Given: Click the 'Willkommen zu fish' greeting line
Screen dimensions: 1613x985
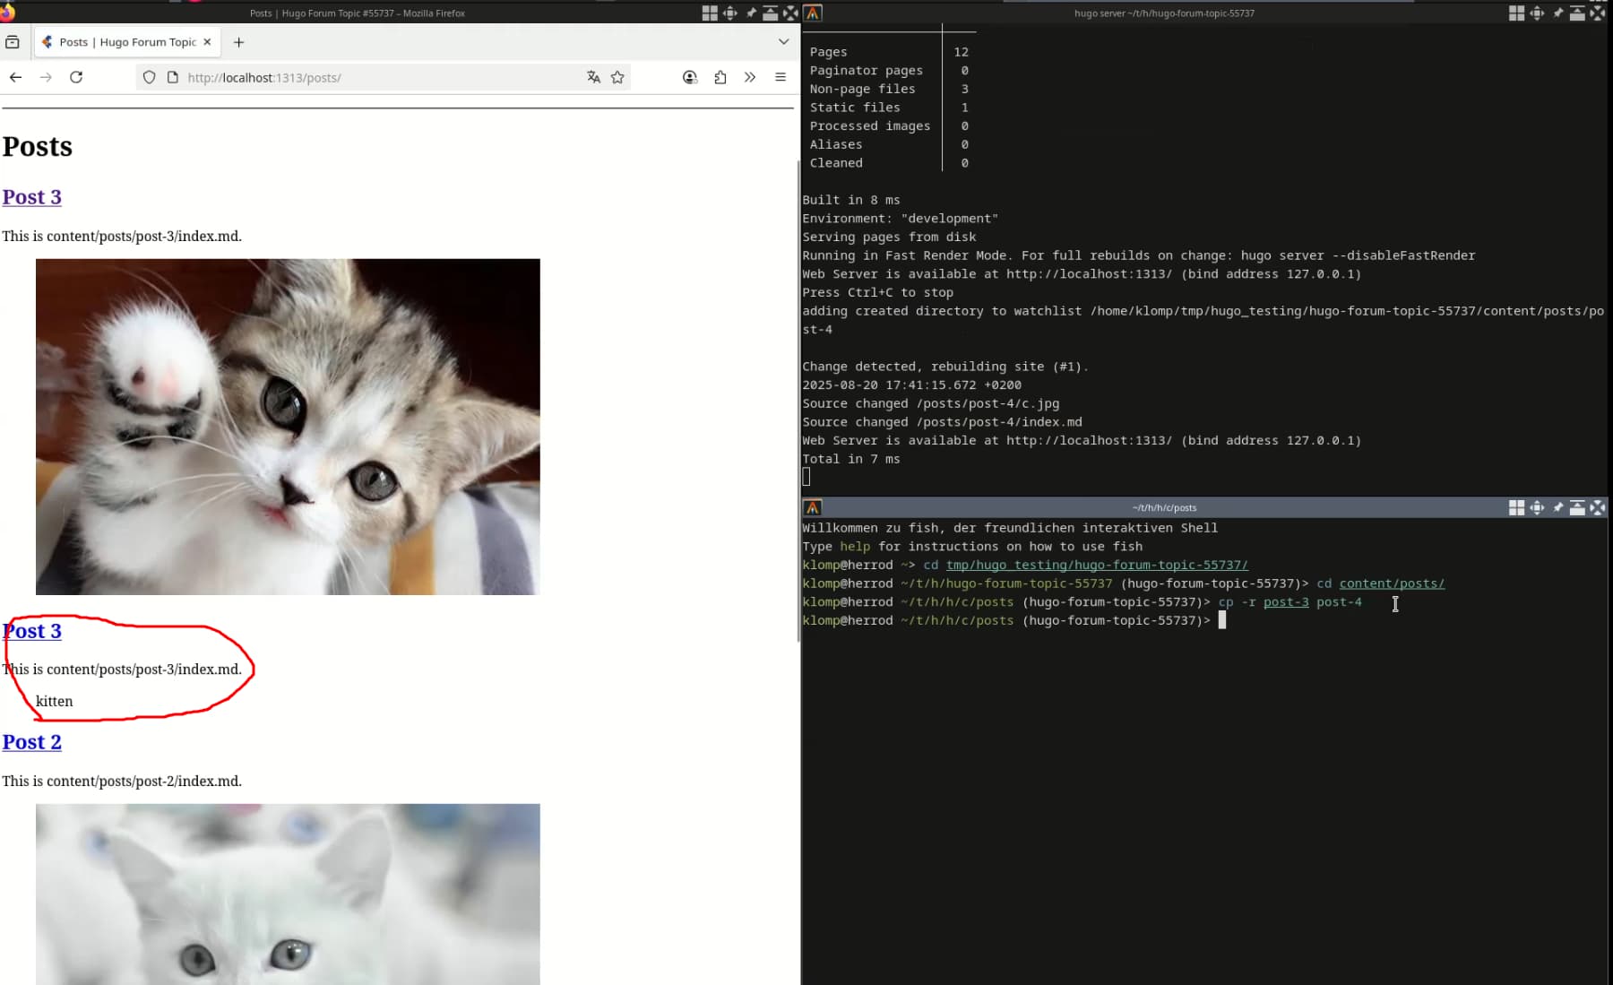Looking at the screenshot, I should (1010, 528).
